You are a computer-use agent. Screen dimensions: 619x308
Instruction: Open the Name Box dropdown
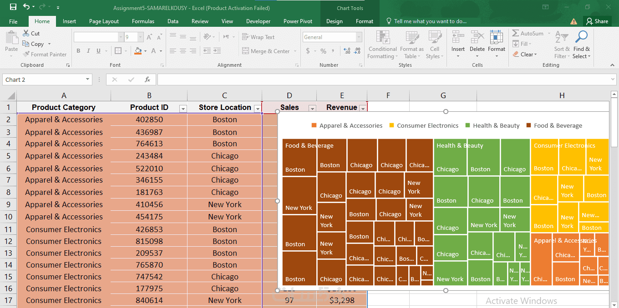coord(88,79)
